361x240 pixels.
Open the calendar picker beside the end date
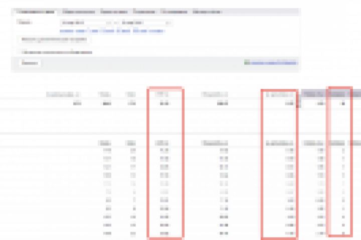point(168,22)
